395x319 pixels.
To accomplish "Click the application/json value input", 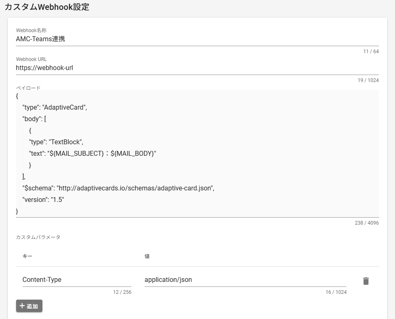I will tap(245, 280).
